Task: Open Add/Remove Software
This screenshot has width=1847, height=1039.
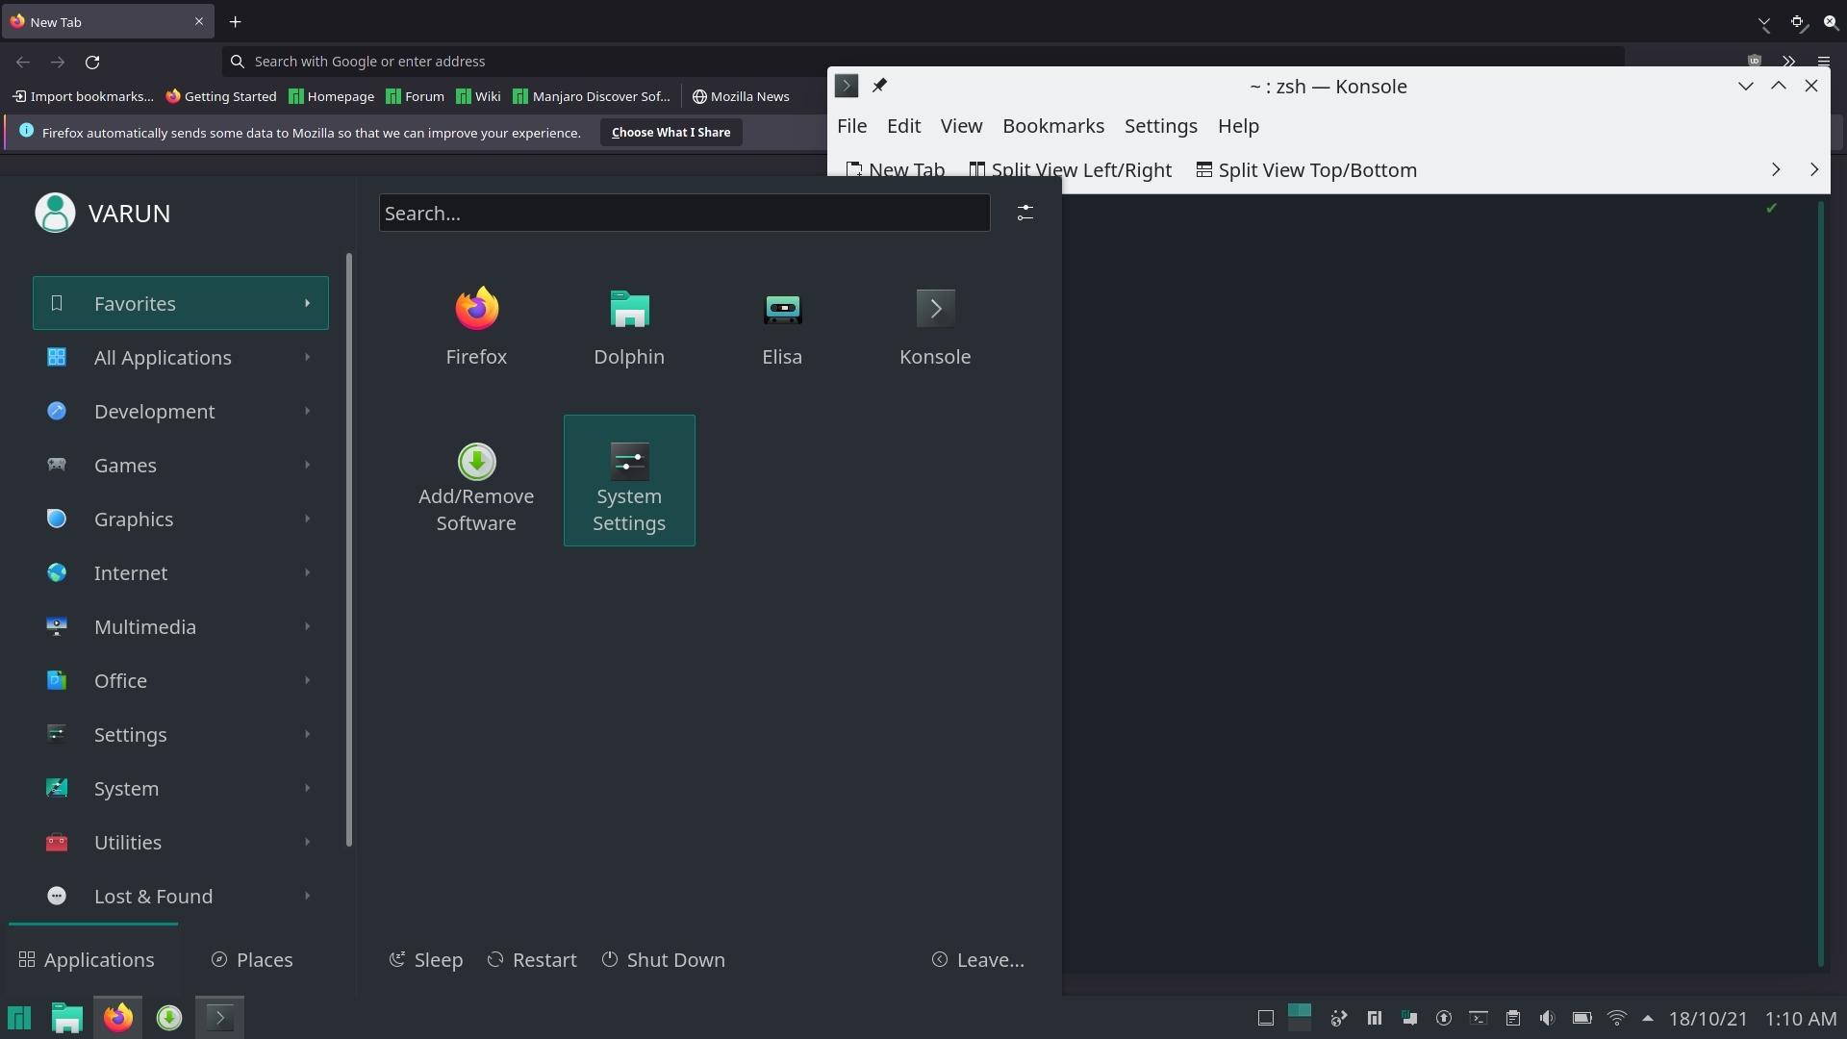Action: coord(476,481)
